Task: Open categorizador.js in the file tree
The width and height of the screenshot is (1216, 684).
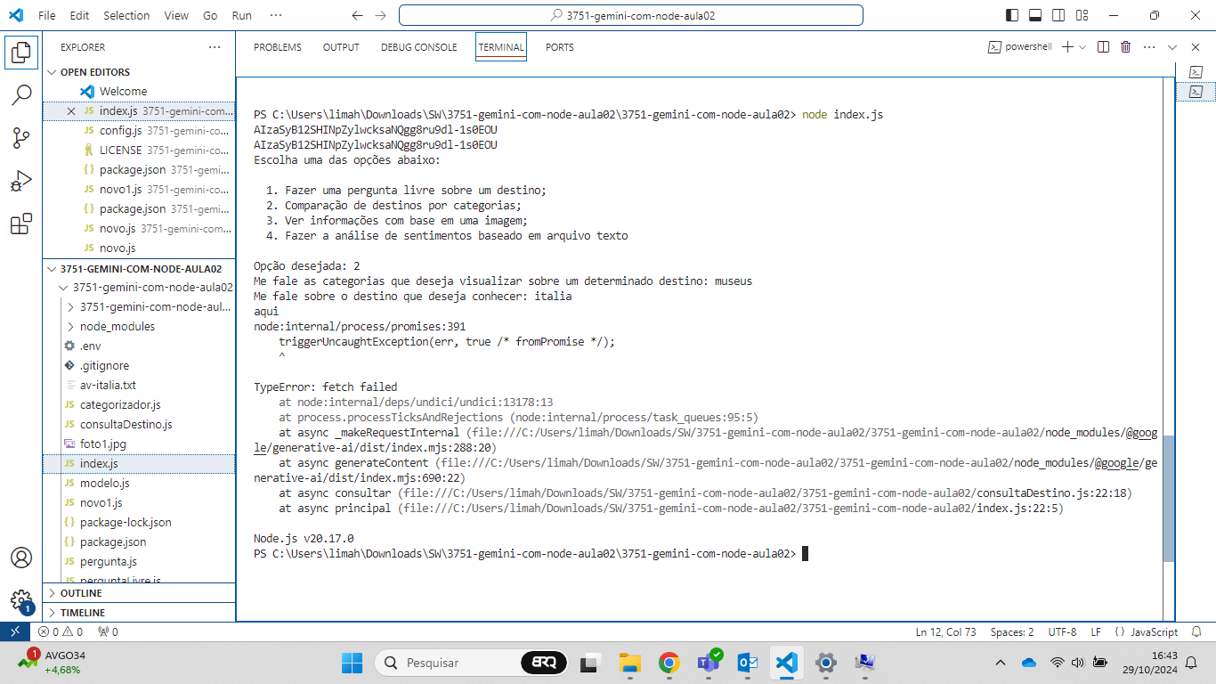Action: tap(139, 404)
